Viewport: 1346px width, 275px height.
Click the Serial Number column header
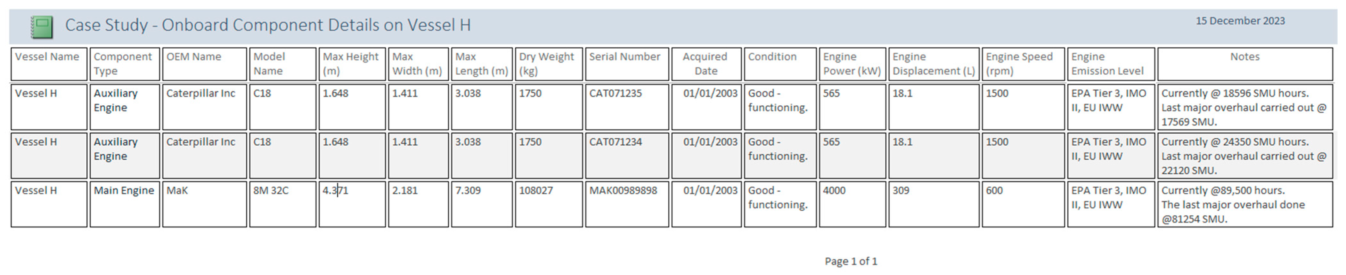626,64
